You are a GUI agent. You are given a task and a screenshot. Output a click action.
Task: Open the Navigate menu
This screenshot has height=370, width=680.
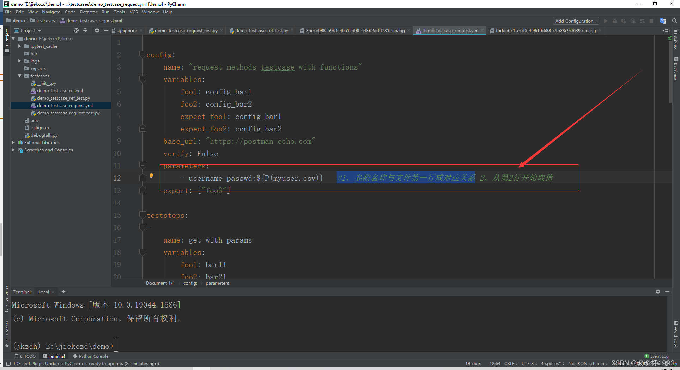click(51, 12)
